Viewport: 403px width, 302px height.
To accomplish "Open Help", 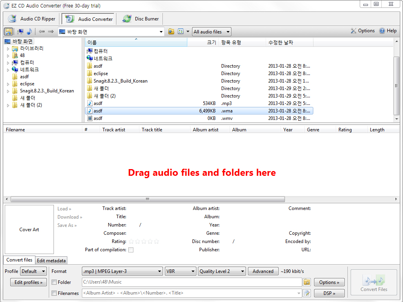I will 388,31.
